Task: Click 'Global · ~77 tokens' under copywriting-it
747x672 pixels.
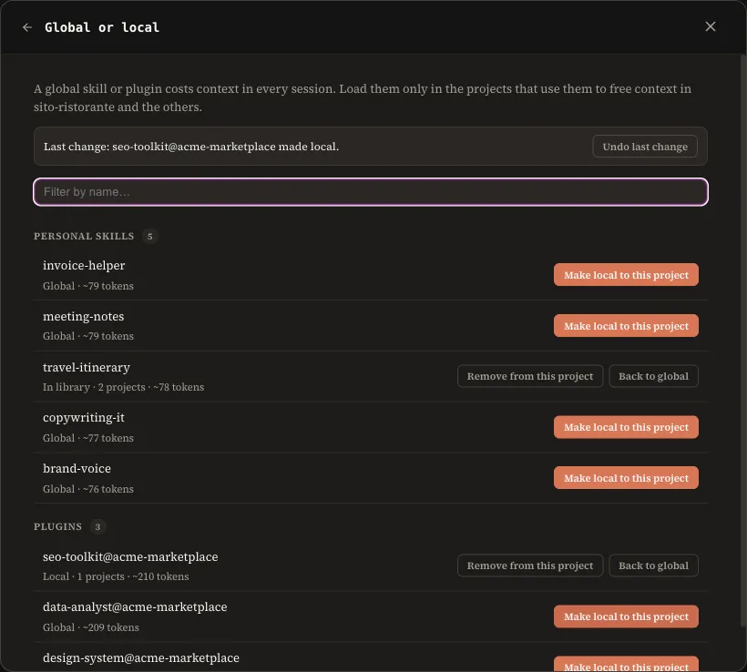Action: pos(88,438)
